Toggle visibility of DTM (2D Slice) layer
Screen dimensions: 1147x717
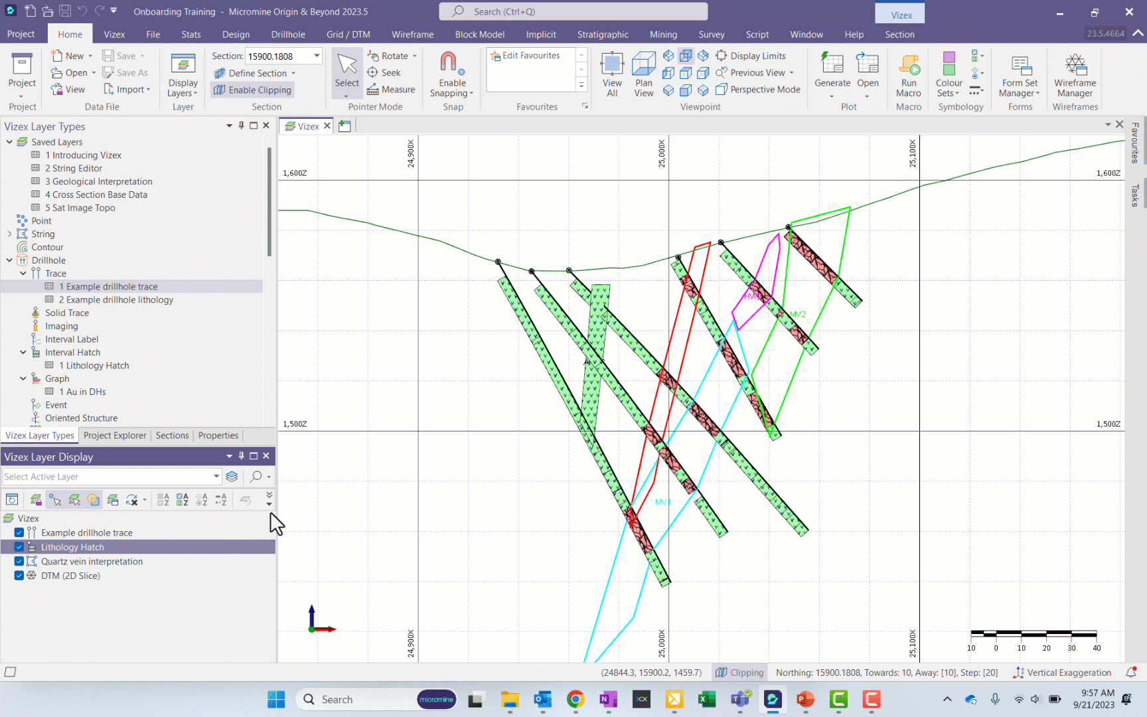(x=19, y=576)
